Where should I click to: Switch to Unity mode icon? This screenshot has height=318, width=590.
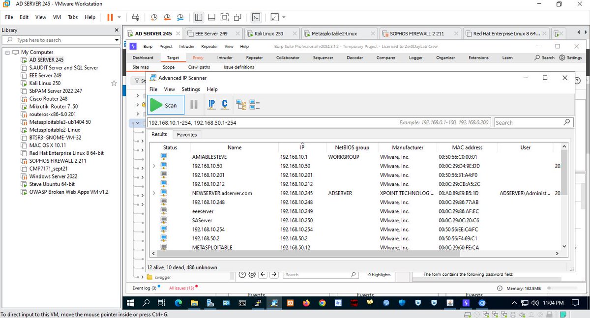click(238, 17)
